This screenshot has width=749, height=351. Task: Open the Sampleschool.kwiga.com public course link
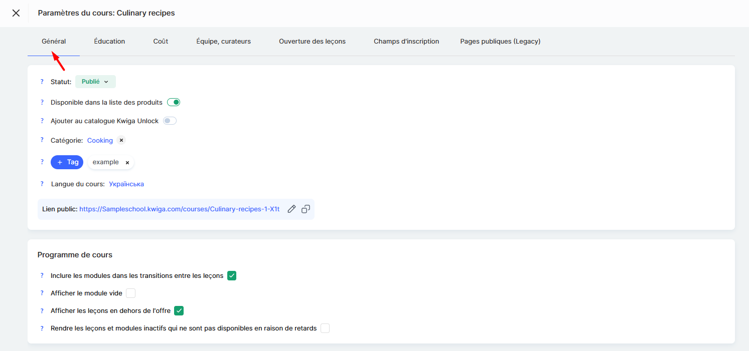click(x=179, y=209)
